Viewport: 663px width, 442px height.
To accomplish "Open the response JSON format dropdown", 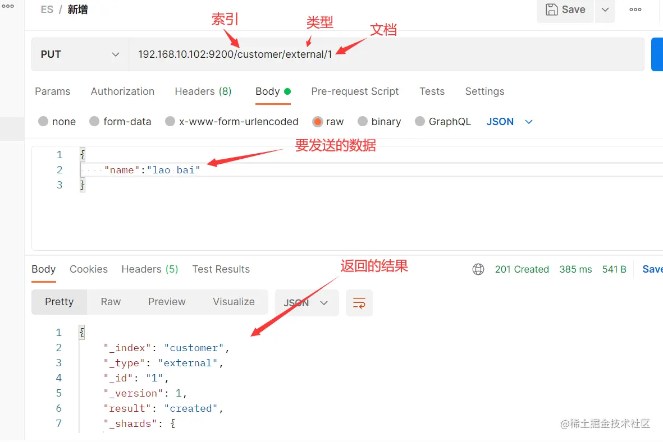I will pos(307,302).
